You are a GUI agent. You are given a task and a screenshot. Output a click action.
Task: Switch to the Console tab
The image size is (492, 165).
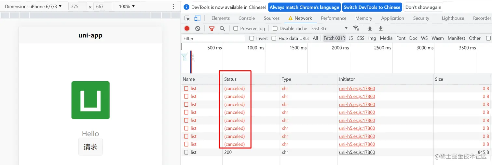pos(247,18)
